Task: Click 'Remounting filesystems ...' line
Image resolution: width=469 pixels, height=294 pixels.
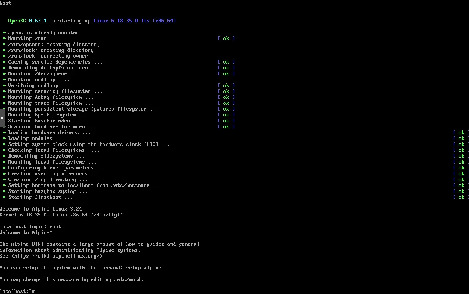Action: click(46, 156)
